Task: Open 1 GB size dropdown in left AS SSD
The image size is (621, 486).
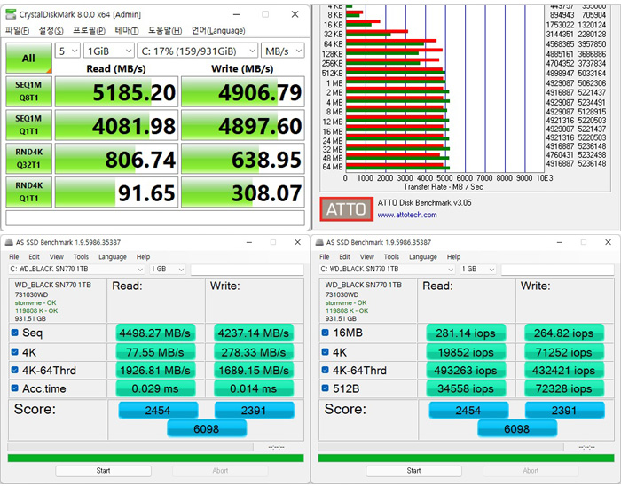Action: coord(168,269)
